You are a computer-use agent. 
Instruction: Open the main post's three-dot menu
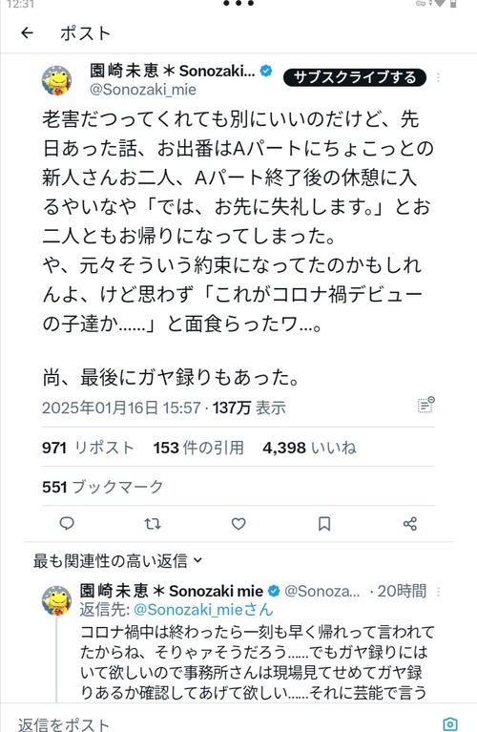[x=438, y=77]
